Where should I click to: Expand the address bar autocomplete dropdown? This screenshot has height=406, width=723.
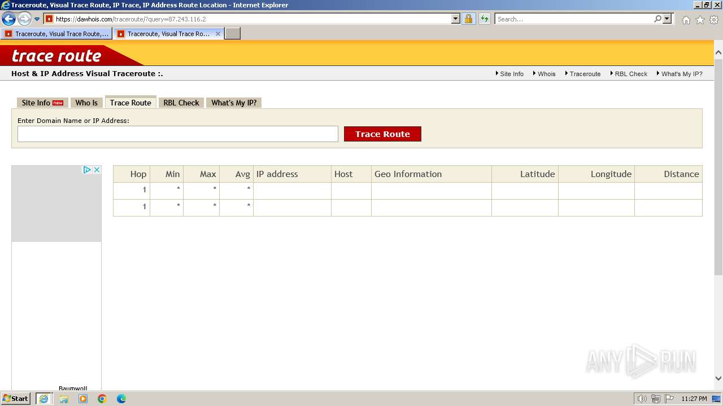click(456, 19)
